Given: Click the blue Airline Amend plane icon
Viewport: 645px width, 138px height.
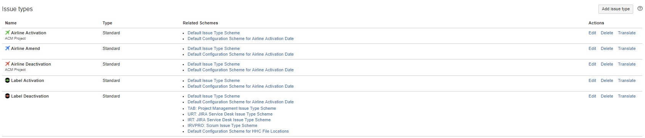Looking at the screenshot, I should 7,48.
